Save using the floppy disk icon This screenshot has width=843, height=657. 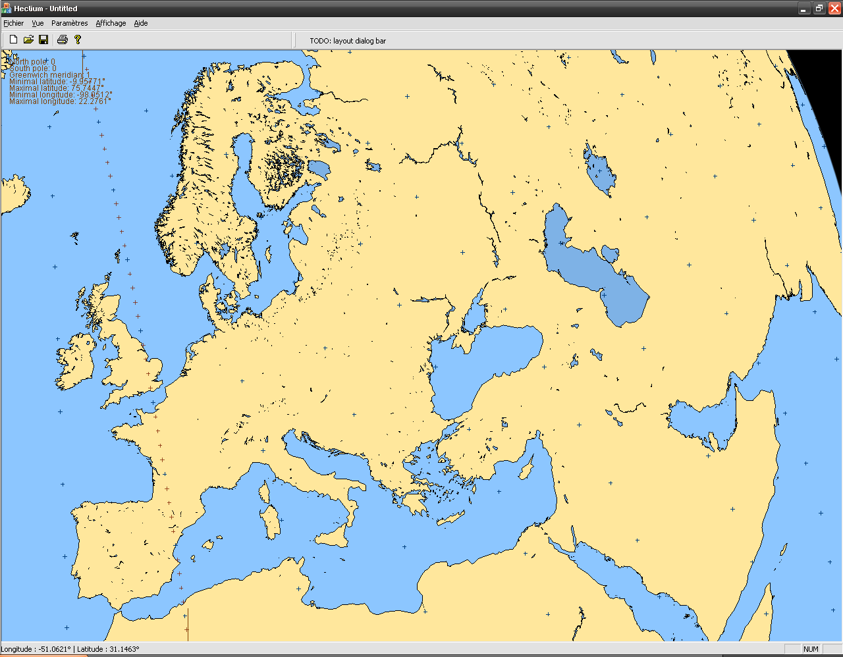coord(43,40)
